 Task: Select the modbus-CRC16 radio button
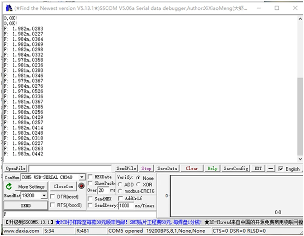click(x=120, y=191)
